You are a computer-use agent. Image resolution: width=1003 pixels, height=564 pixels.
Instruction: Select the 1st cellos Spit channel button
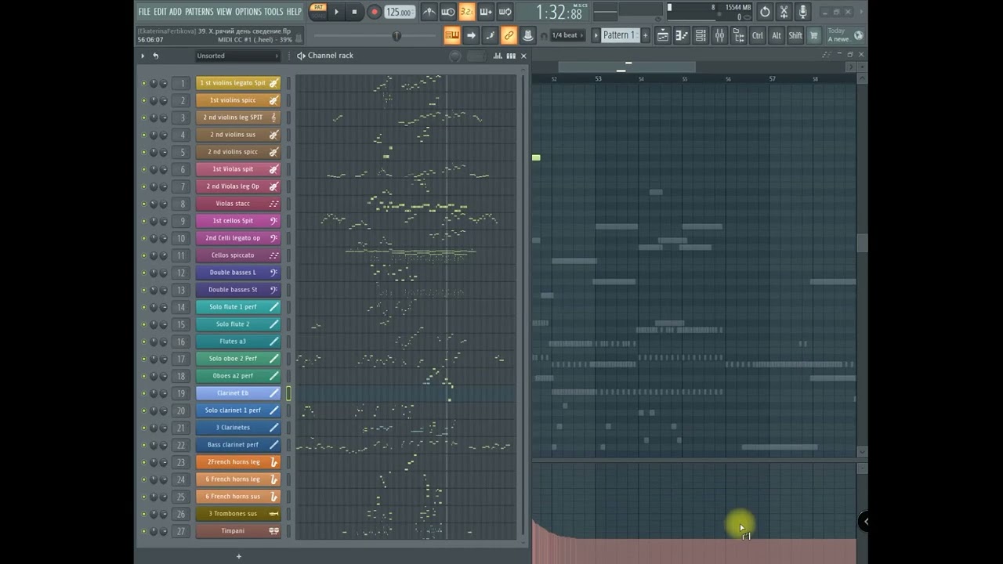pos(238,221)
